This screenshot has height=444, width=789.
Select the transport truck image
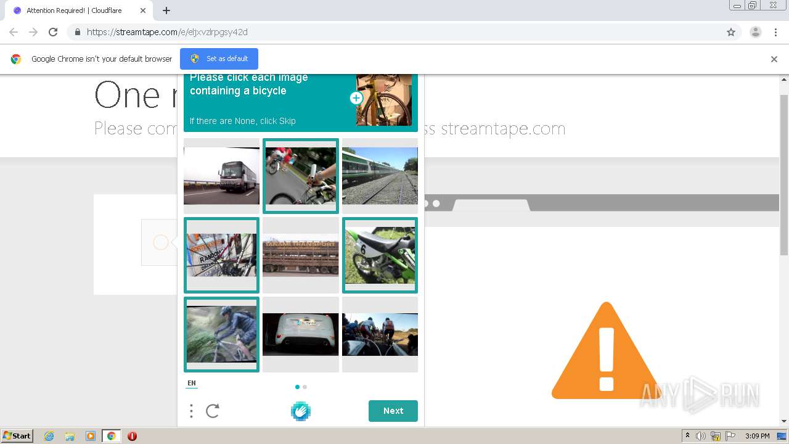tap(301, 255)
